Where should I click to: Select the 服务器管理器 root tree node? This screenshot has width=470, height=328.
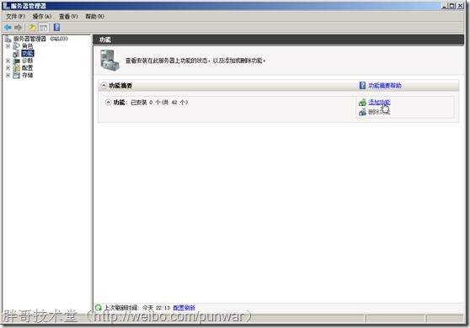(x=40, y=39)
